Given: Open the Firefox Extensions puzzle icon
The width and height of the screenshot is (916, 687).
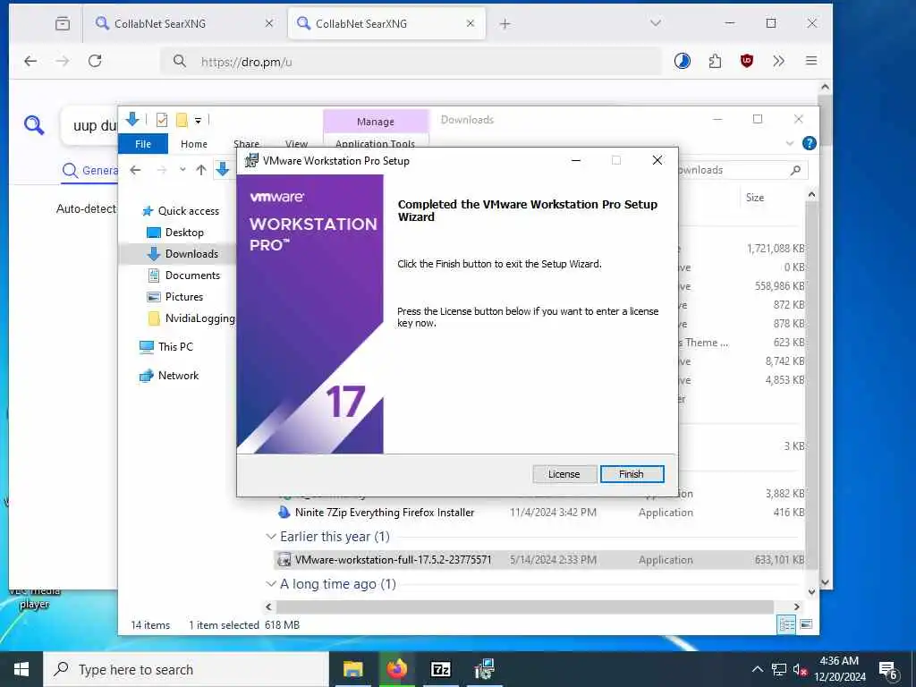Looking at the screenshot, I should (715, 61).
